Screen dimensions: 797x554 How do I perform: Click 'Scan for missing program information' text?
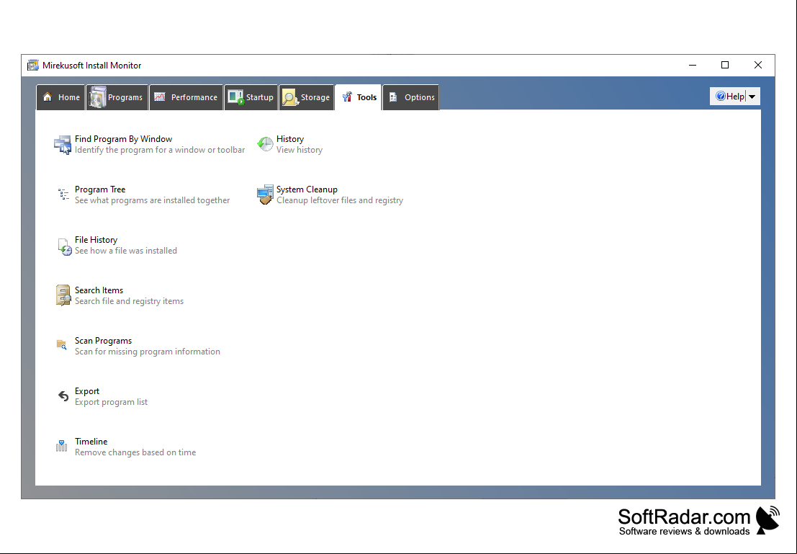(x=148, y=351)
